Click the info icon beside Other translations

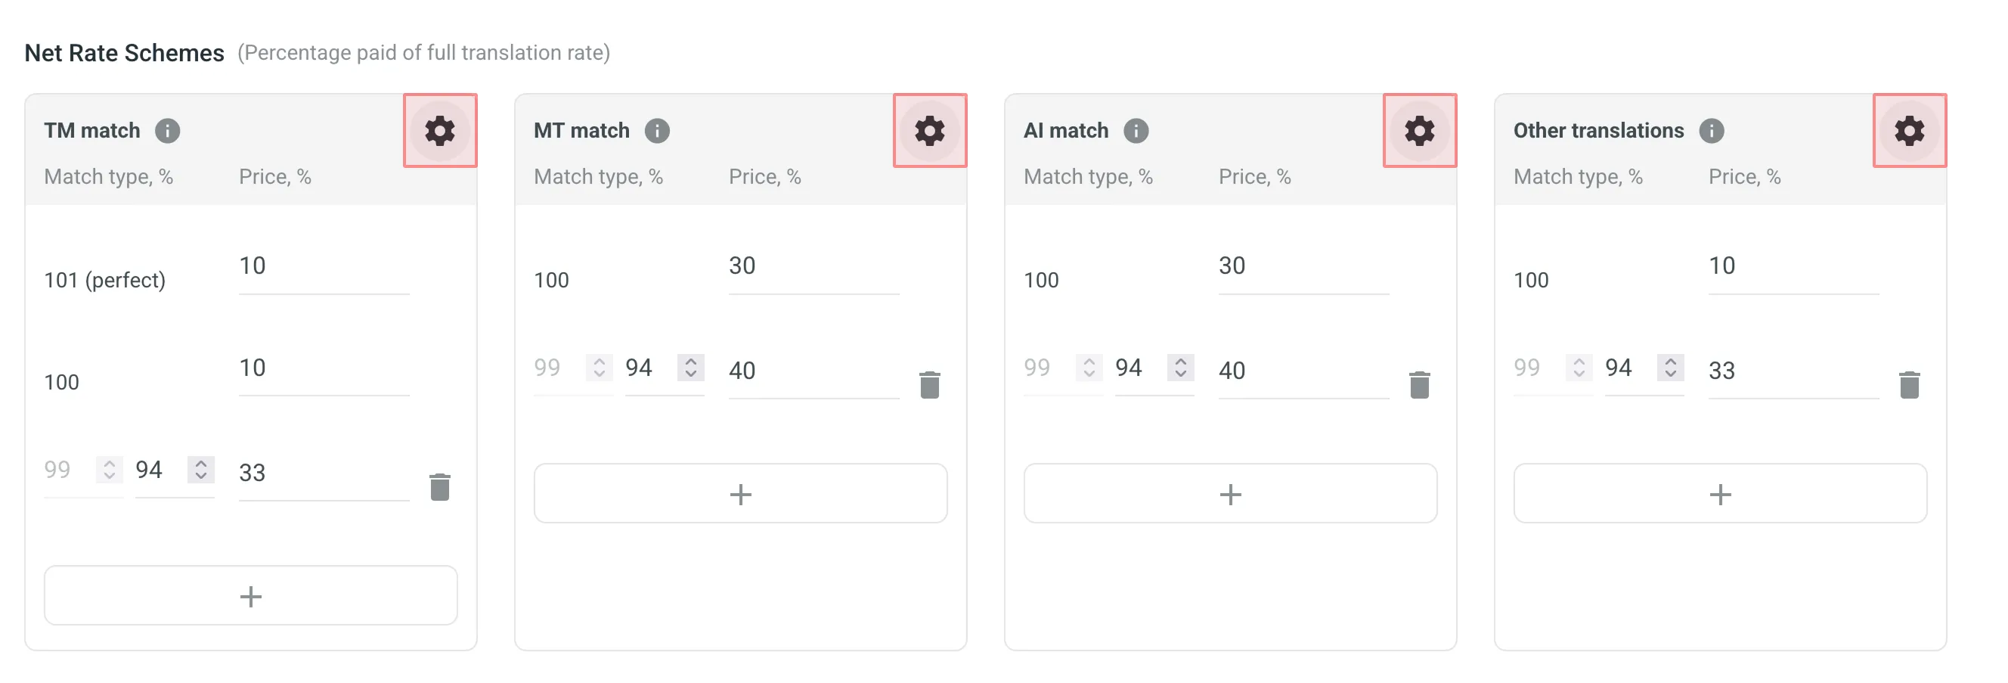[x=1712, y=130]
